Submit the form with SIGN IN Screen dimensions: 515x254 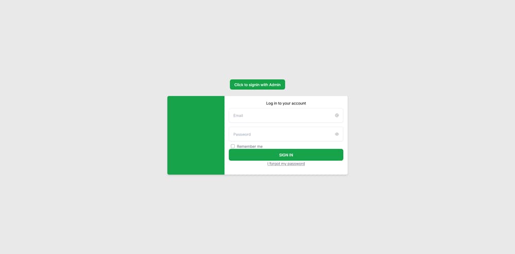tap(286, 155)
